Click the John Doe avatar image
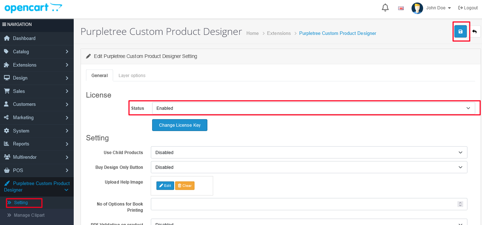Viewport: 482px width, 225px height. (417, 8)
